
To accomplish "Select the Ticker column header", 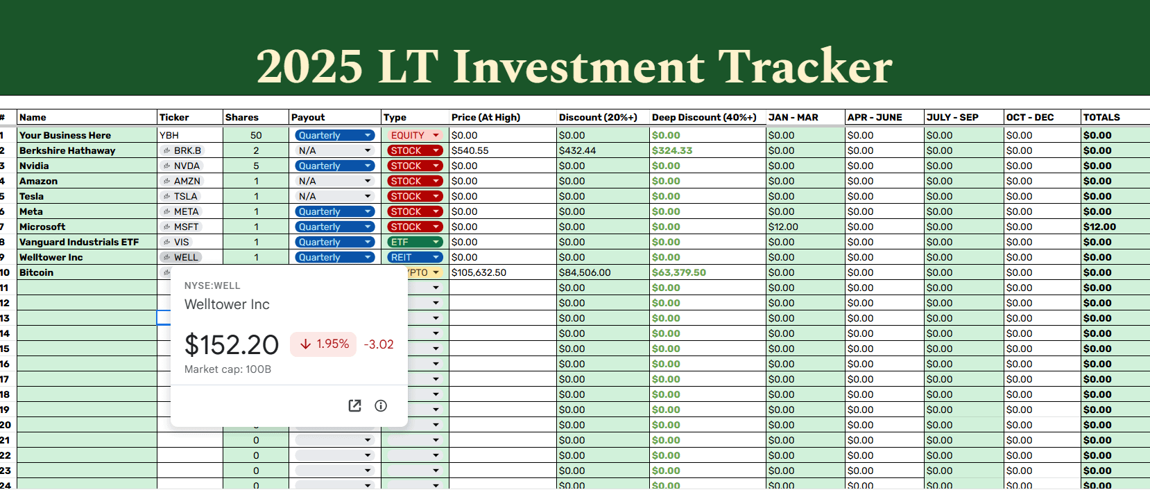I will pyautogui.click(x=190, y=117).
